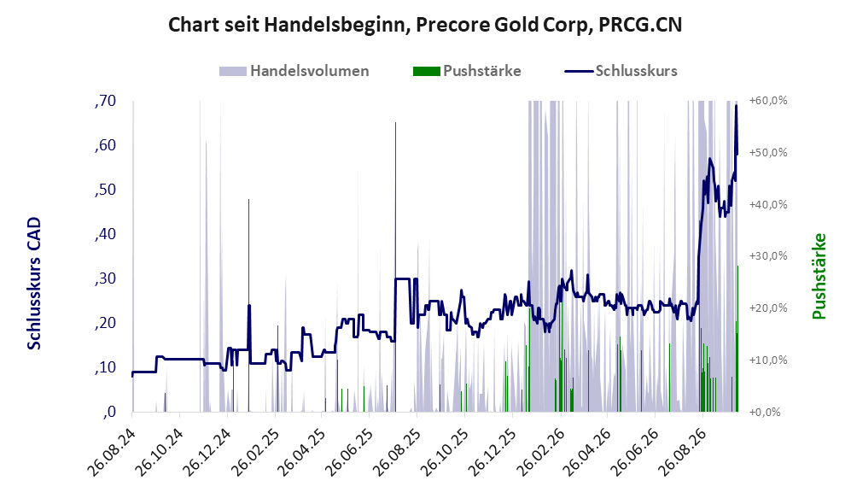Click the closing price line's final peak
851x504 pixels.
click(x=736, y=107)
